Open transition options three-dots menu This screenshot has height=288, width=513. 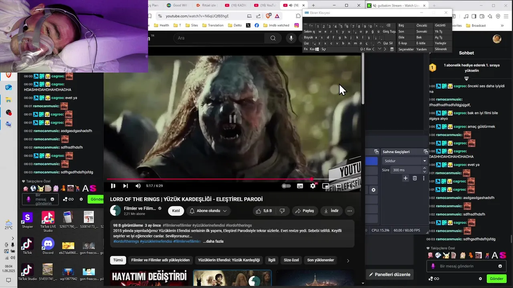pos(424,178)
